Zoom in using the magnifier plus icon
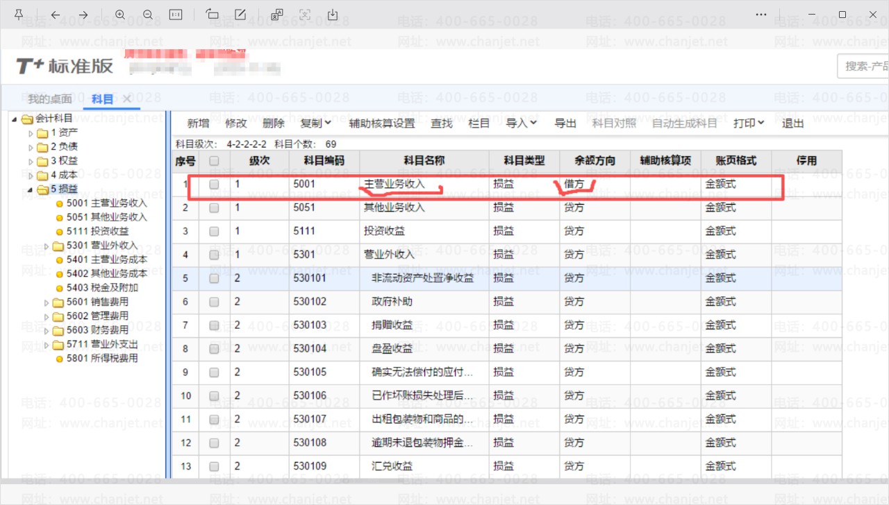Image resolution: width=889 pixels, height=505 pixels. (x=120, y=15)
